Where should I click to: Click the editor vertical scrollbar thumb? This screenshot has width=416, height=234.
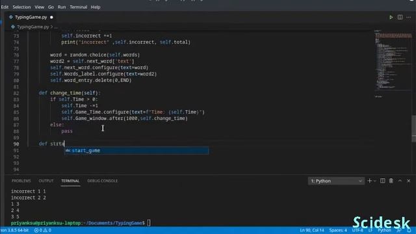click(x=413, y=129)
